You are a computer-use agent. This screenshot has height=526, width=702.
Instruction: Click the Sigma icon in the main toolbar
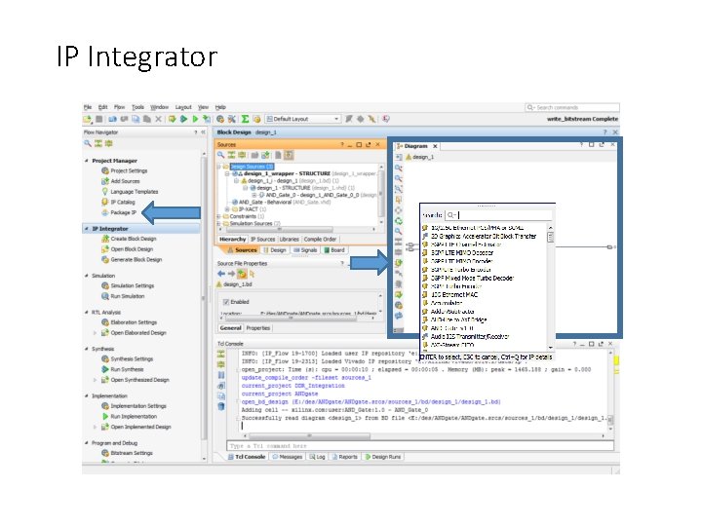click(x=245, y=119)
